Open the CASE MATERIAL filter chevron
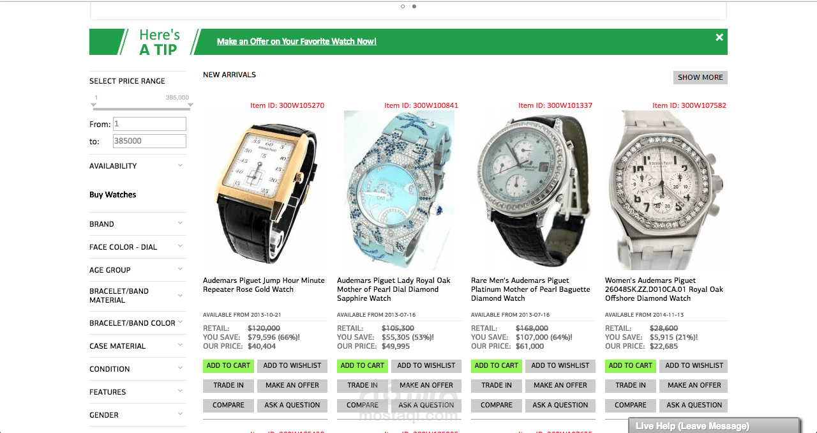 click(x=181, y=345)
